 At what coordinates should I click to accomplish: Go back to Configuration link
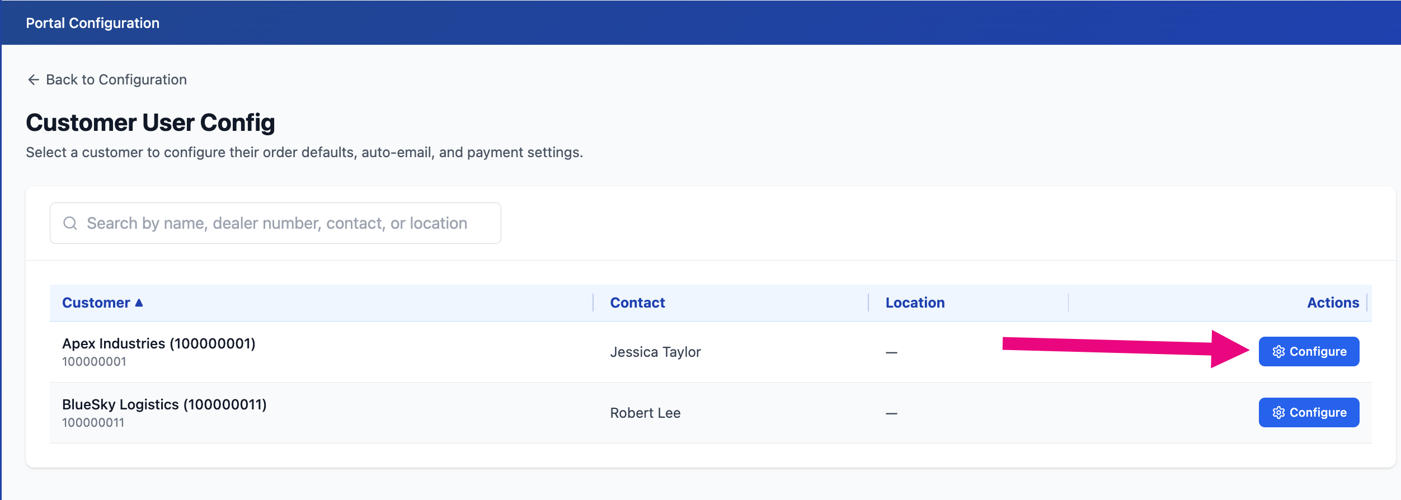point(107,80)
